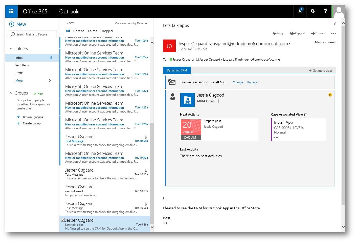Click the user profile avatar

[x=339, y=11]
